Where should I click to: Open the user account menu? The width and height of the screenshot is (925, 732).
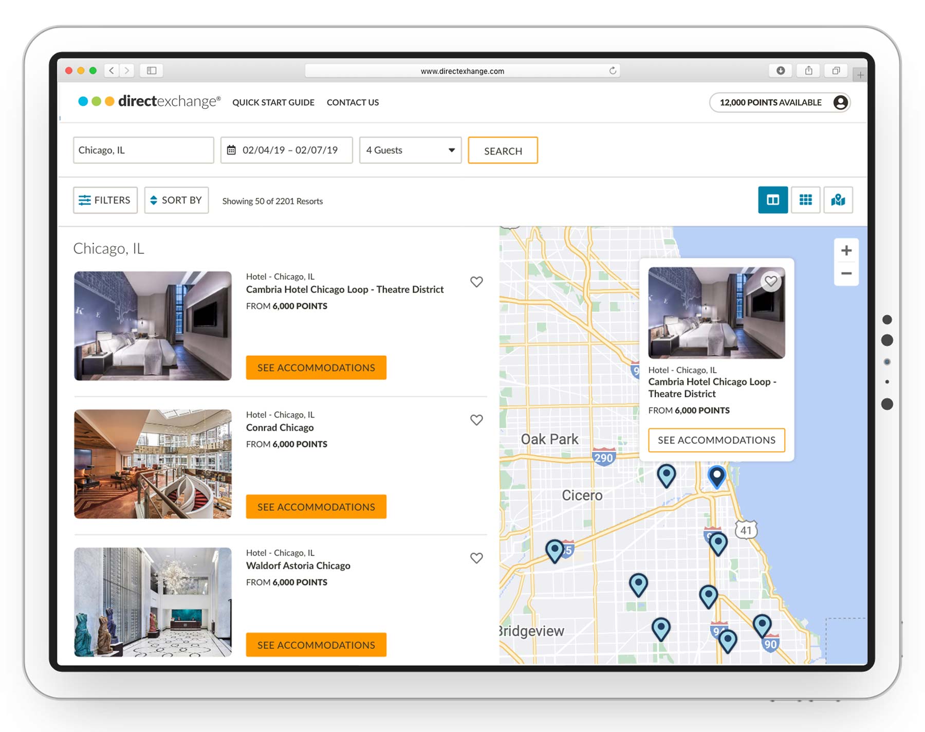840,102
